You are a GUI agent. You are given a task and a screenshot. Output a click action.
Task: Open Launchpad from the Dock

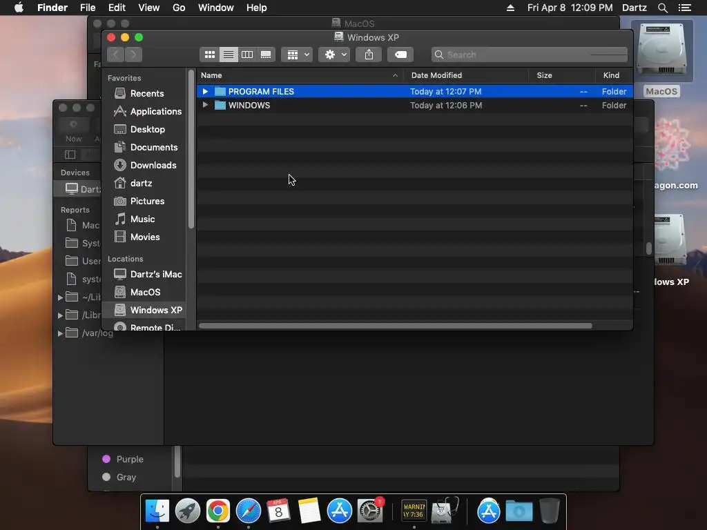tap(188, 511)
